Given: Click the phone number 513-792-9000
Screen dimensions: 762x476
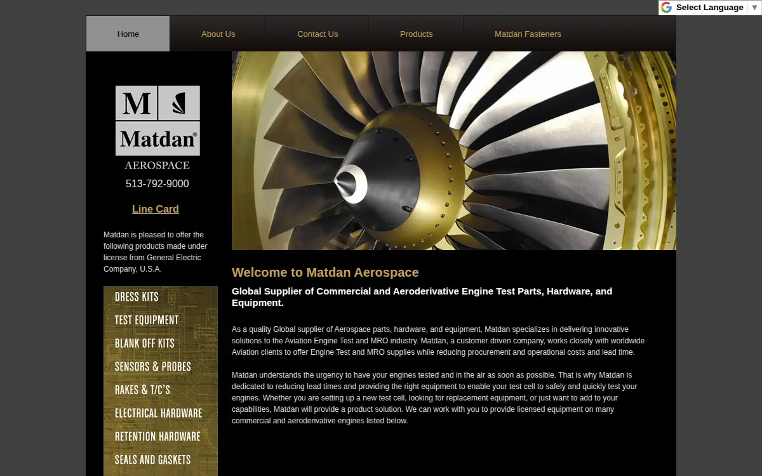Looking at the screenshot, I should (x=157, y=184).
